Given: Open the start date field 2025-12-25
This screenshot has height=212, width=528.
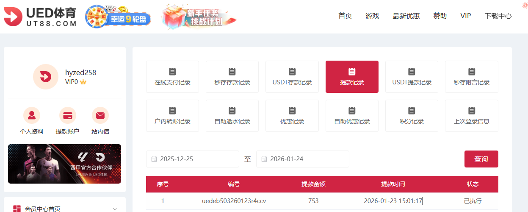Looking at the screenshot, I should 193,159.
